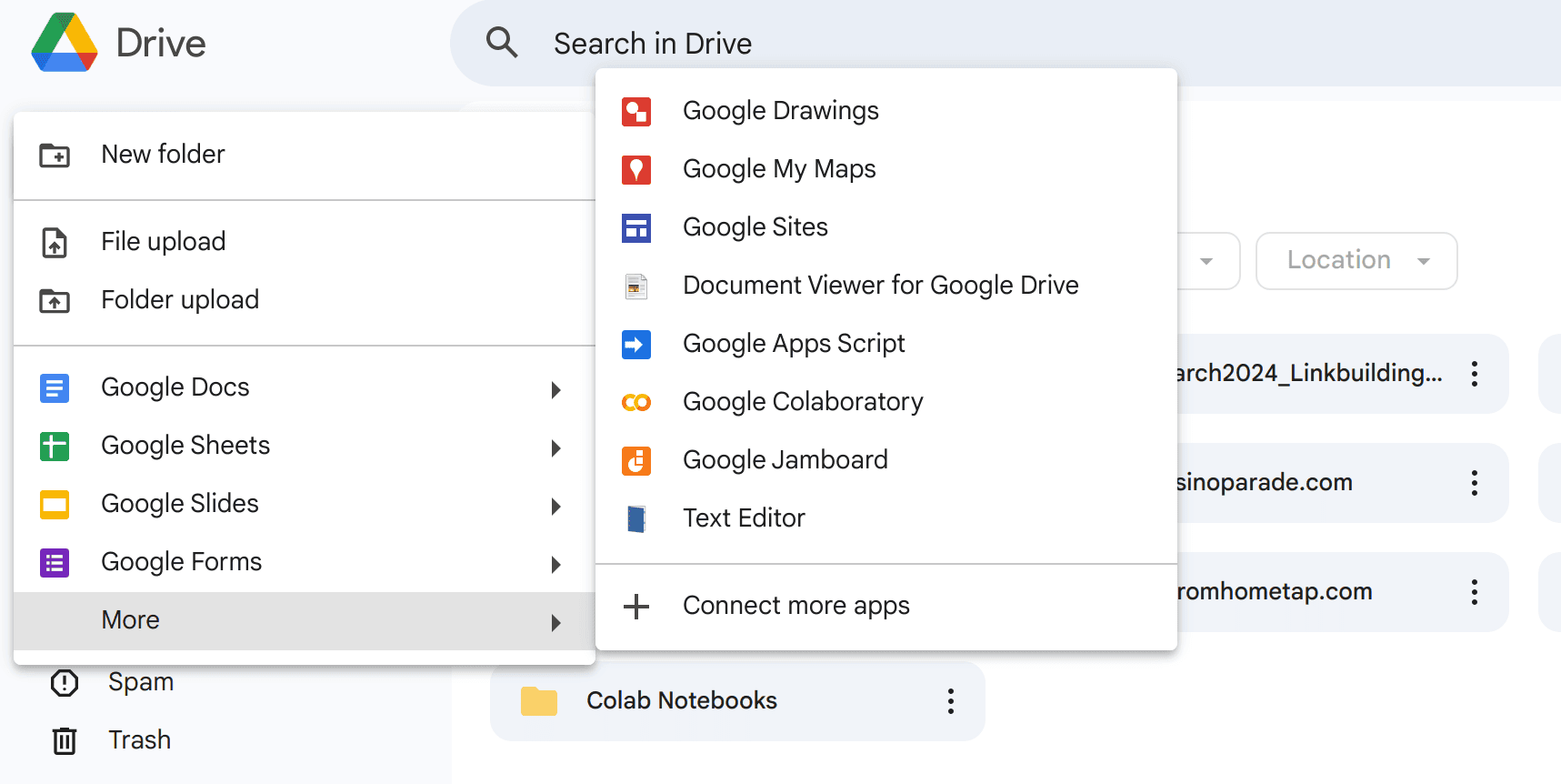Click the purple Google Forms icon

click(55, 563)
